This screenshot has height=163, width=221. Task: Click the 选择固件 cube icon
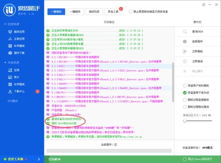(185, 41)
